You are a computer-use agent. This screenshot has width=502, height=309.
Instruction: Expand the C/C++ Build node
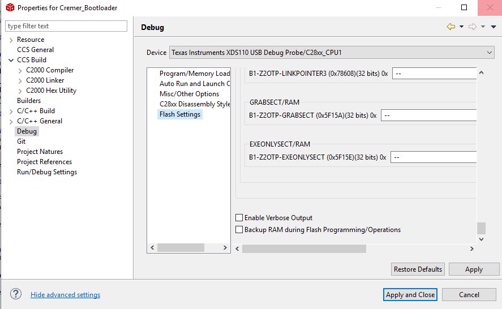pos(11,111)
